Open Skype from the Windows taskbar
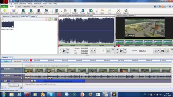This screenshot has width=173, height=97. tap(51, 94)
